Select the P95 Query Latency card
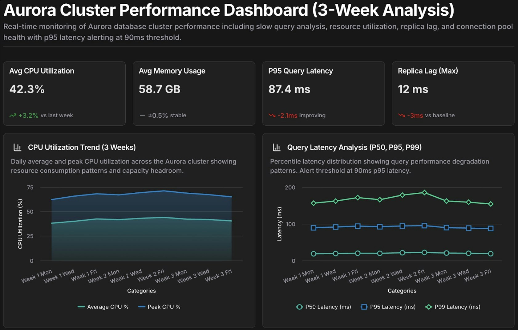The image size is (518, 330). (x=323, y=92)
